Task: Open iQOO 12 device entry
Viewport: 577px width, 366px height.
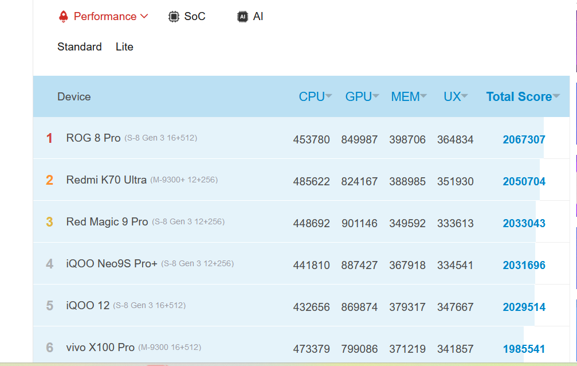Action: pyautogui.click(x=88, y=305)
